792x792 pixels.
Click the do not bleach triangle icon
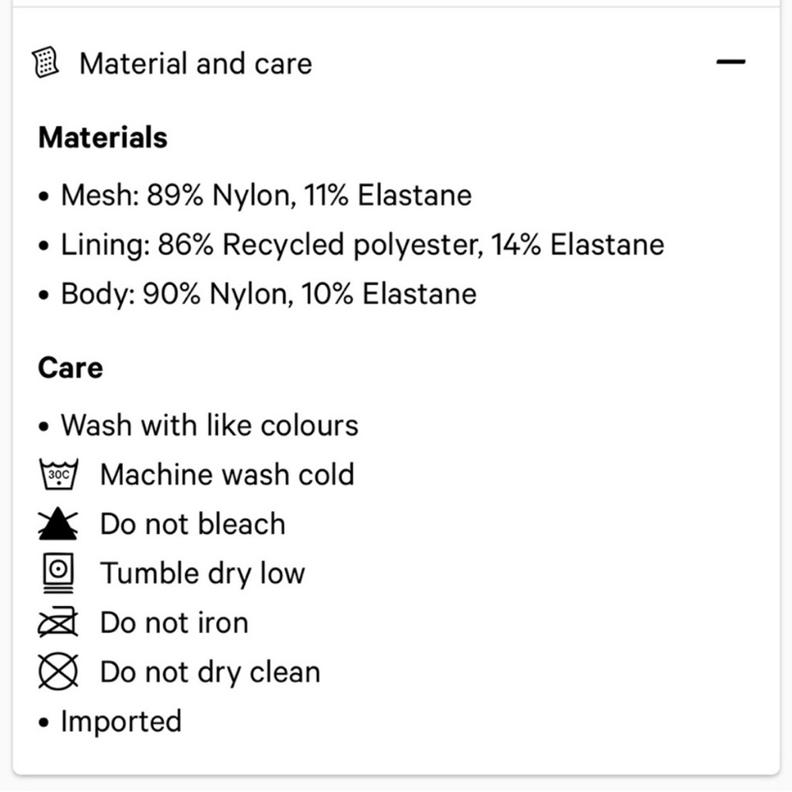click(x=58, y=524)
